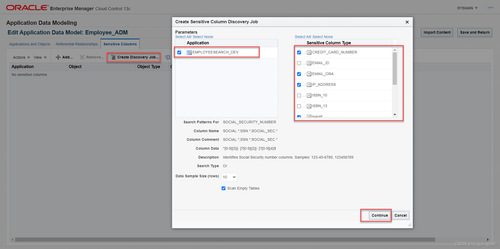Click Select None link above Application list
500x249 pixels.
click(x=203, y=37)
